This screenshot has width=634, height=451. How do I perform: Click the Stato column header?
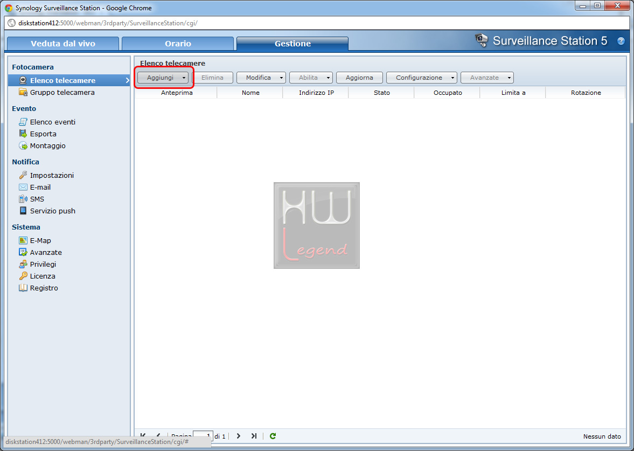[382, 93]
